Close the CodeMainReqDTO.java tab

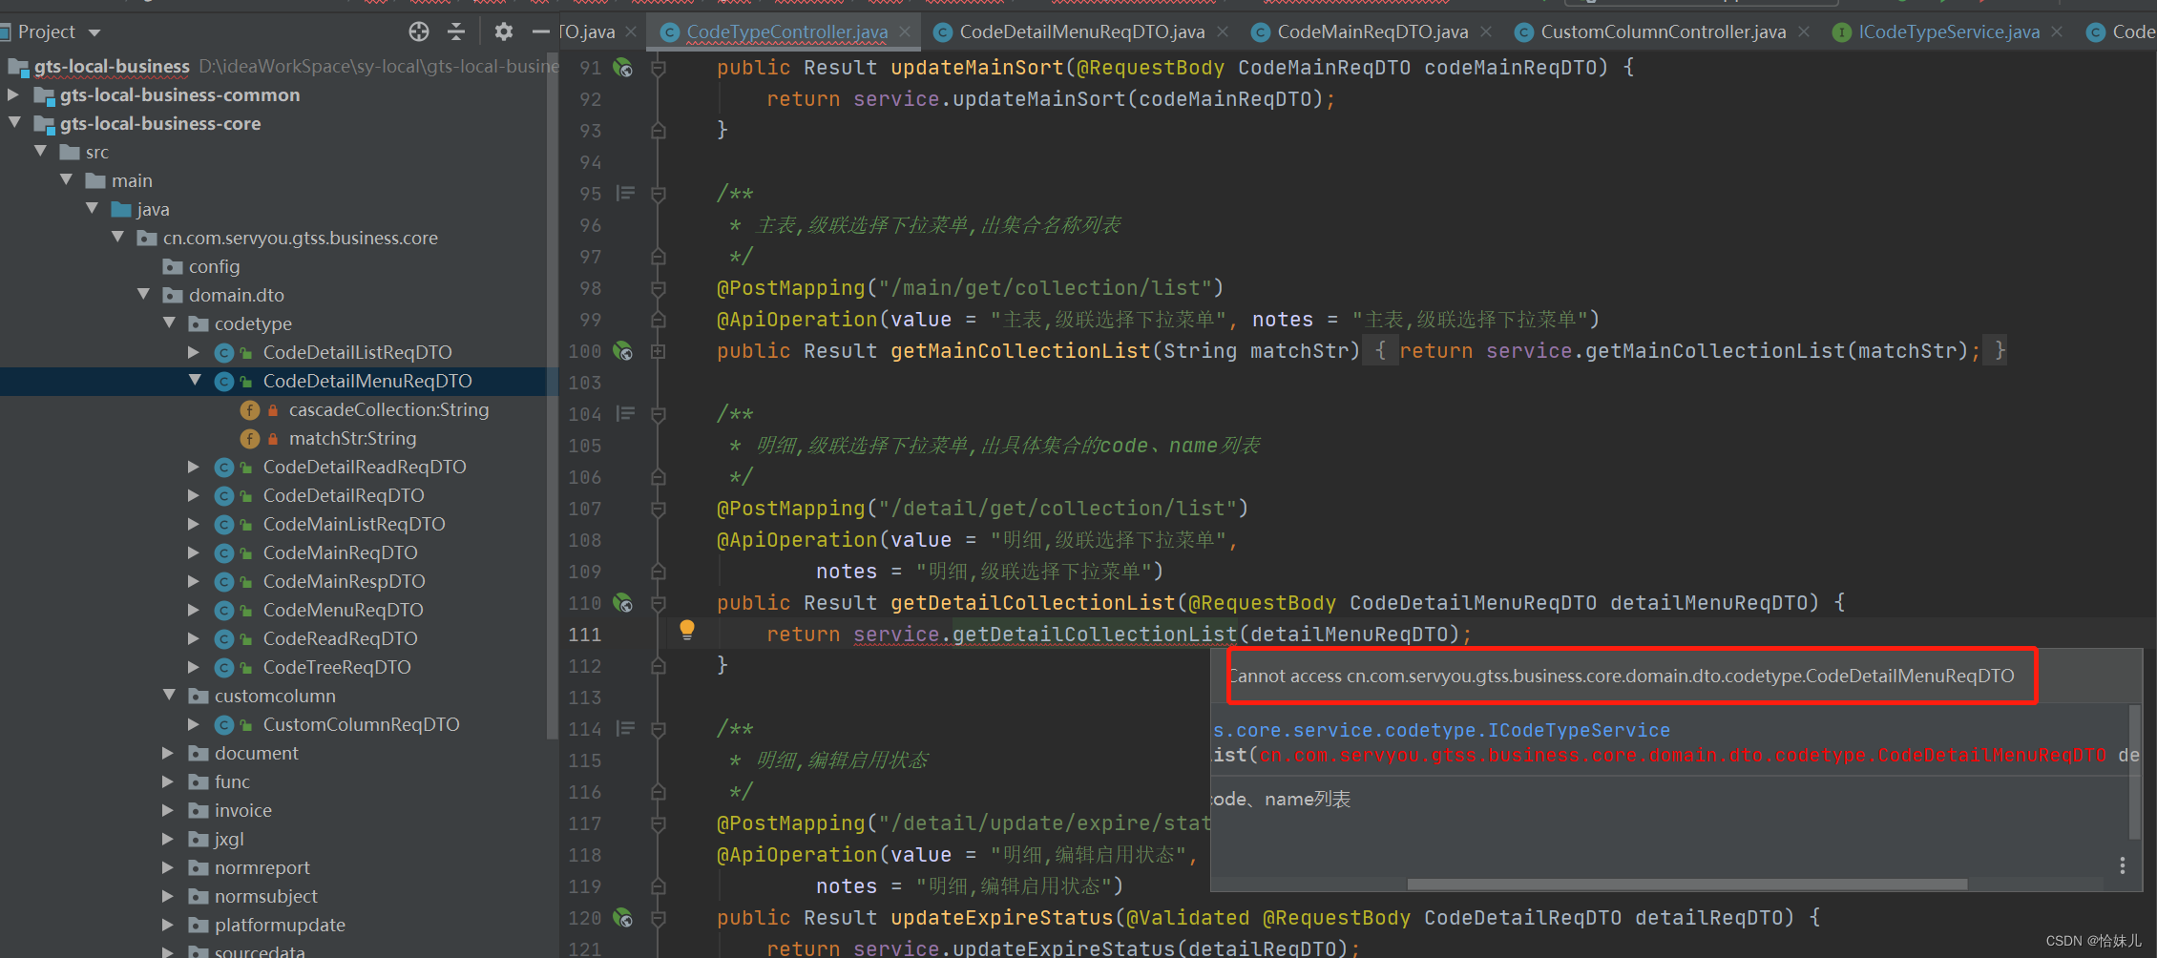[1486, 31]
